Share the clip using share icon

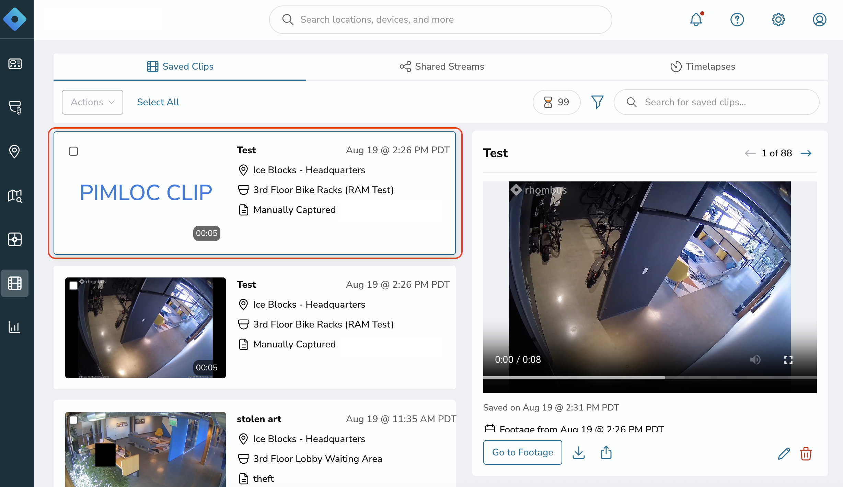606,453
